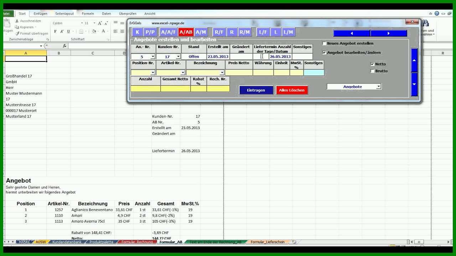Switch to the Formular_Rechnung sheet tab

[x=137, y=242]
